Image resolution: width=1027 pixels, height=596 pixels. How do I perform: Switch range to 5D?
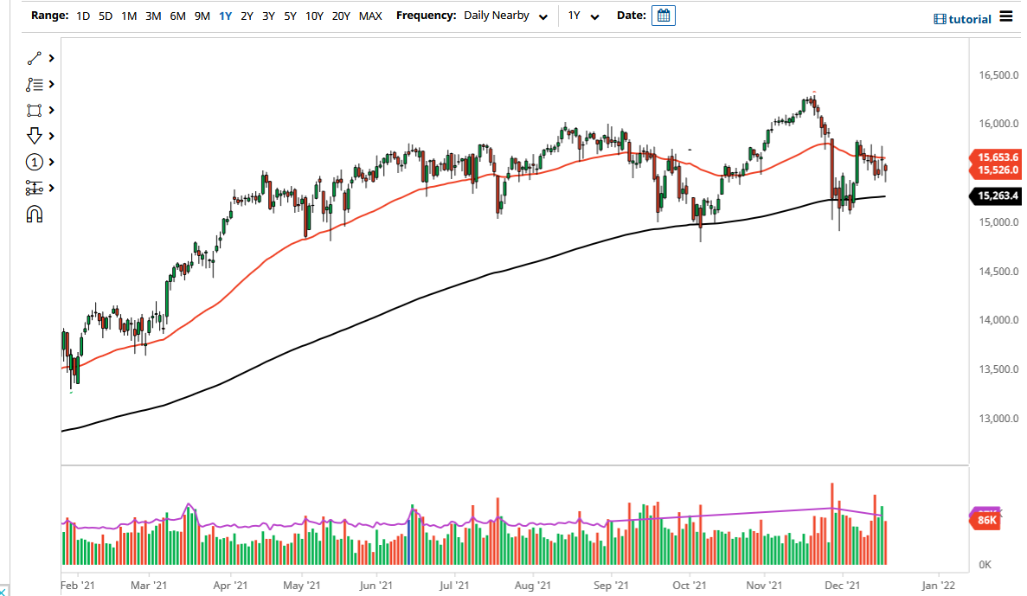click(x=104, y=16)
